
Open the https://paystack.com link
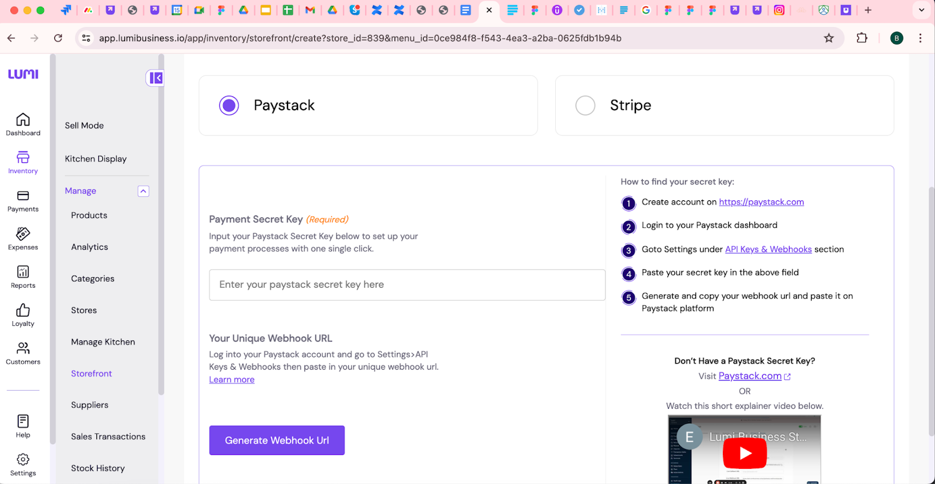tap(761, 202)
